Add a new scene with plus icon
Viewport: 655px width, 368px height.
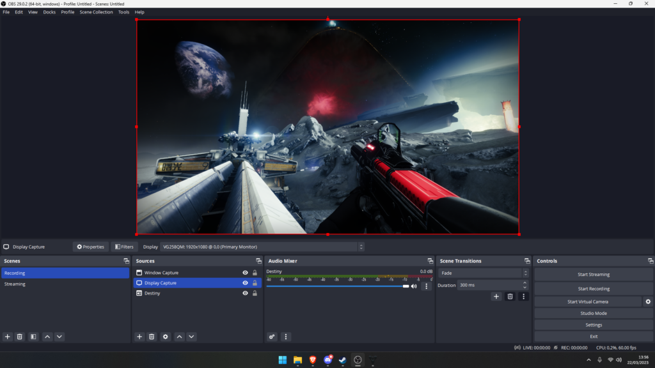click(x=8, y=337)
